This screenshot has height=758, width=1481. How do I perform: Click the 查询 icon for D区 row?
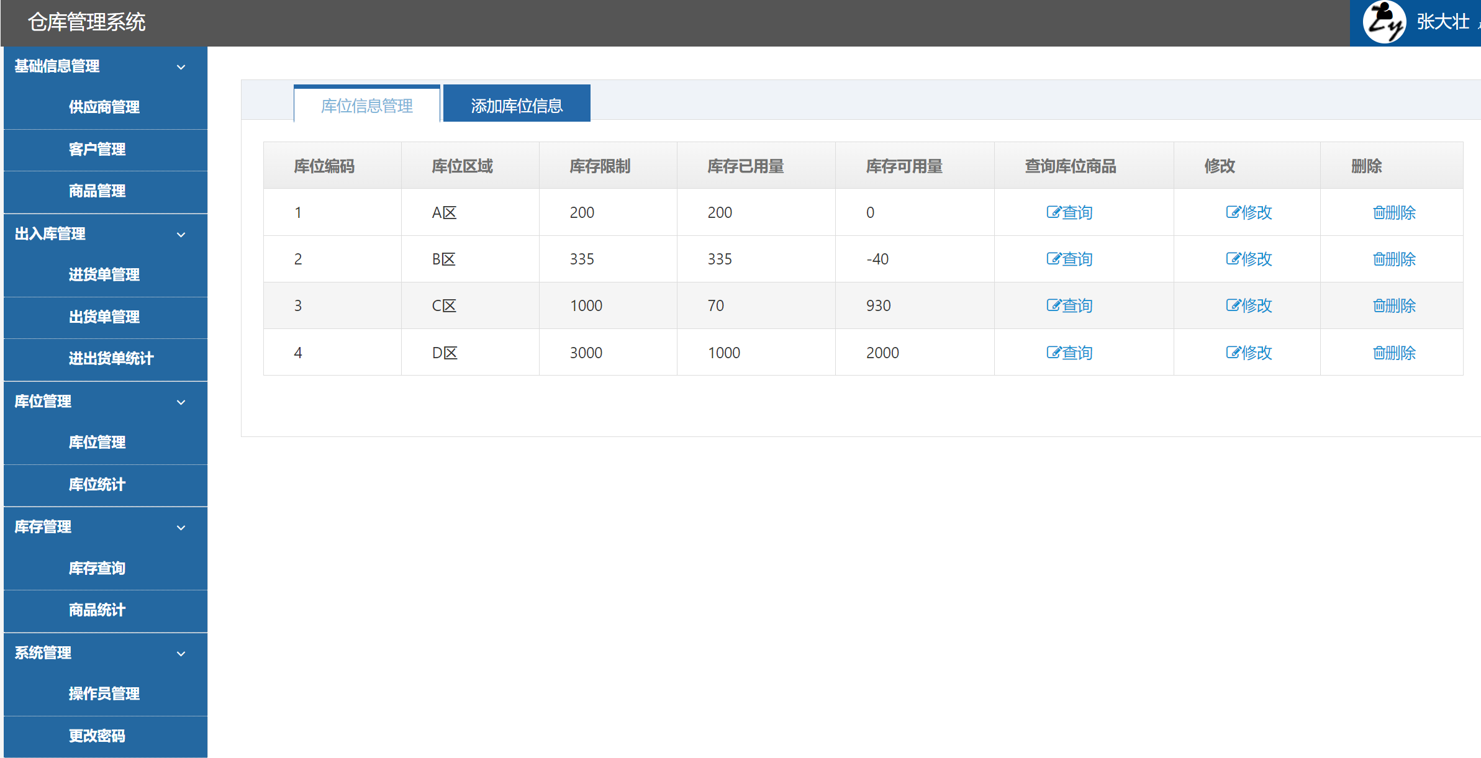pyautogui.click(x=1069, y=352)
